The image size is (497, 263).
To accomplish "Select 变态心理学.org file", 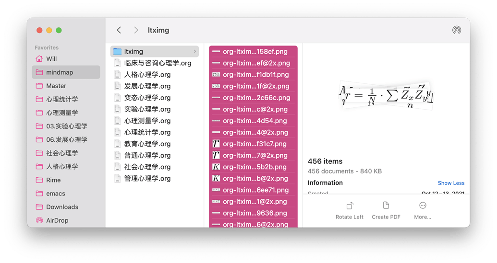I will (154, 98).
